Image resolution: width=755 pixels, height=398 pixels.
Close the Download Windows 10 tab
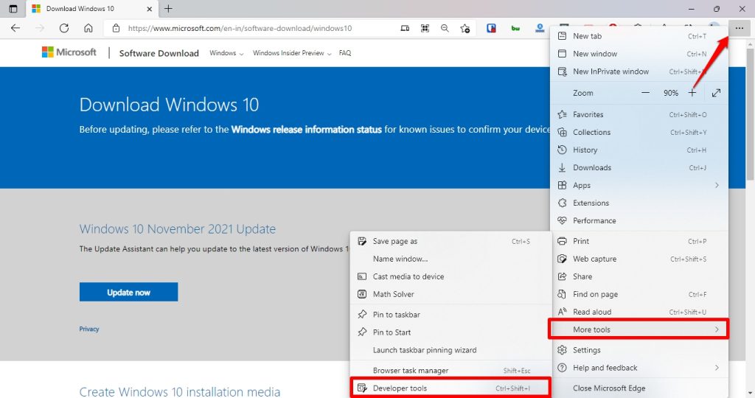pos(149,9)
